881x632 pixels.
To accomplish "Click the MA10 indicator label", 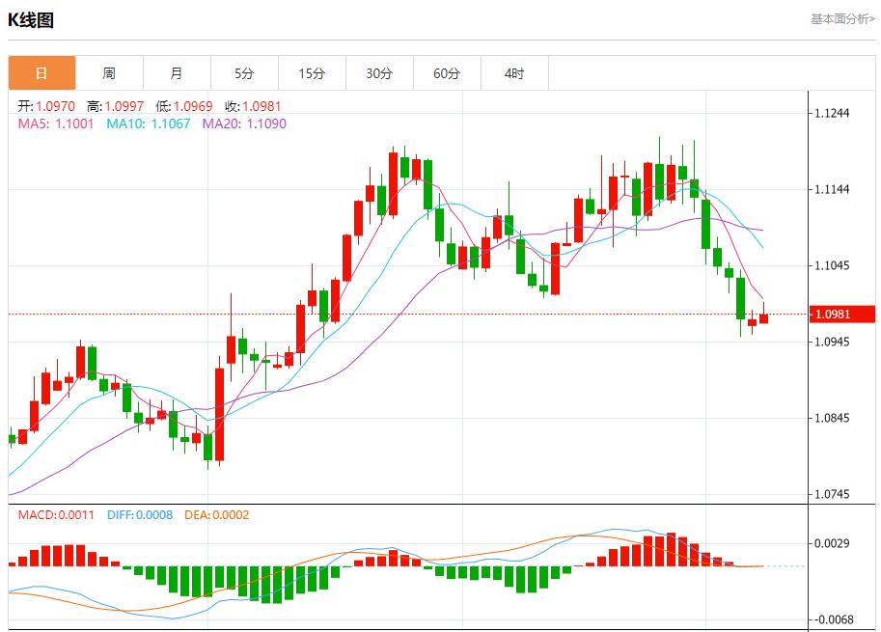I will (x=148, y=124).
